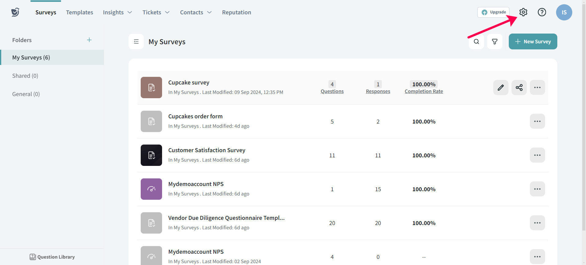Switch to the Templates tab
The image size is (586, 265).
pyautogui.click(x=79, y=12)
